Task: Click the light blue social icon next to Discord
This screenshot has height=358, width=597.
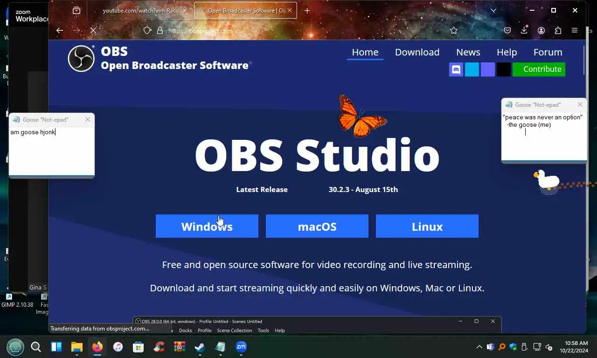Action: (472, 69)
